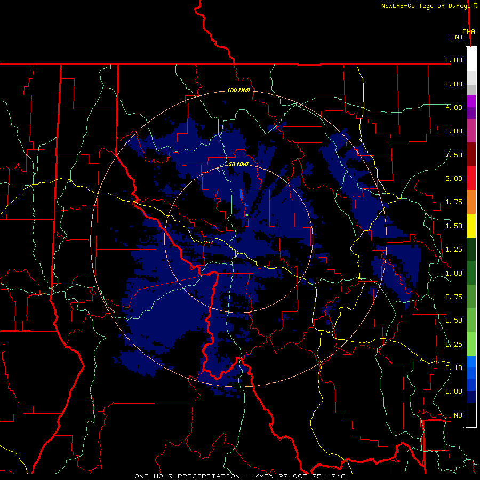Click the light green legend color block

pos(471,344)
